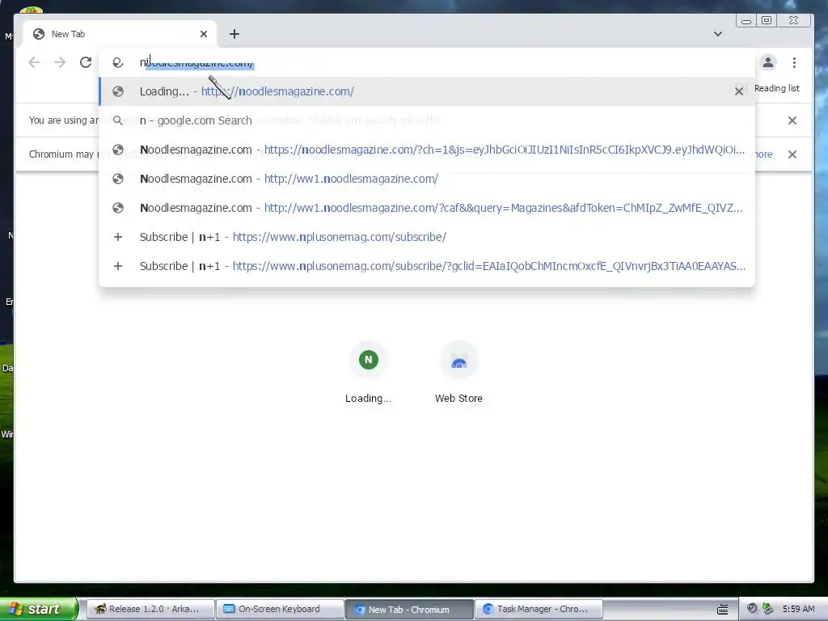The width and height of the screenshot is (828, 621).
Task: Open the tab search dropdown chevron
Action: (718, 34)
